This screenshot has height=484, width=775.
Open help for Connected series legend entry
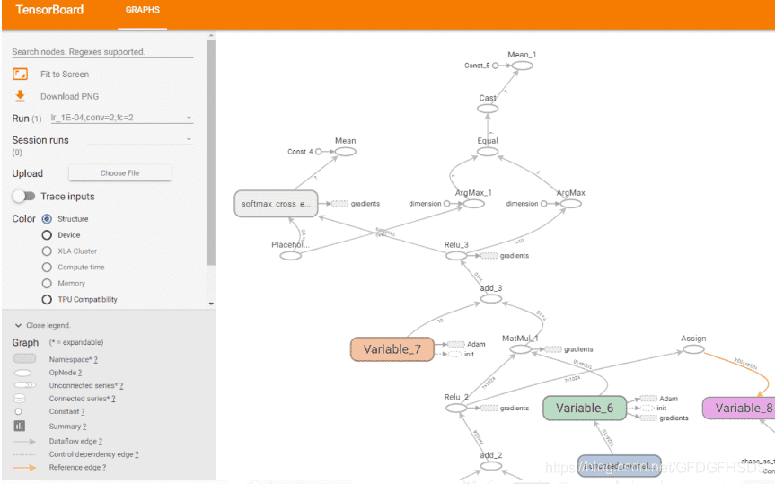[x=114, y=399]
